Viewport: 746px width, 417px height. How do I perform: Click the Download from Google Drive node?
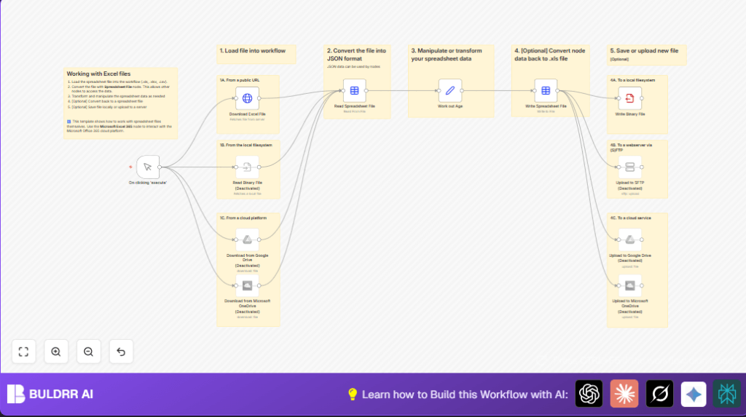tap(247, 240)
